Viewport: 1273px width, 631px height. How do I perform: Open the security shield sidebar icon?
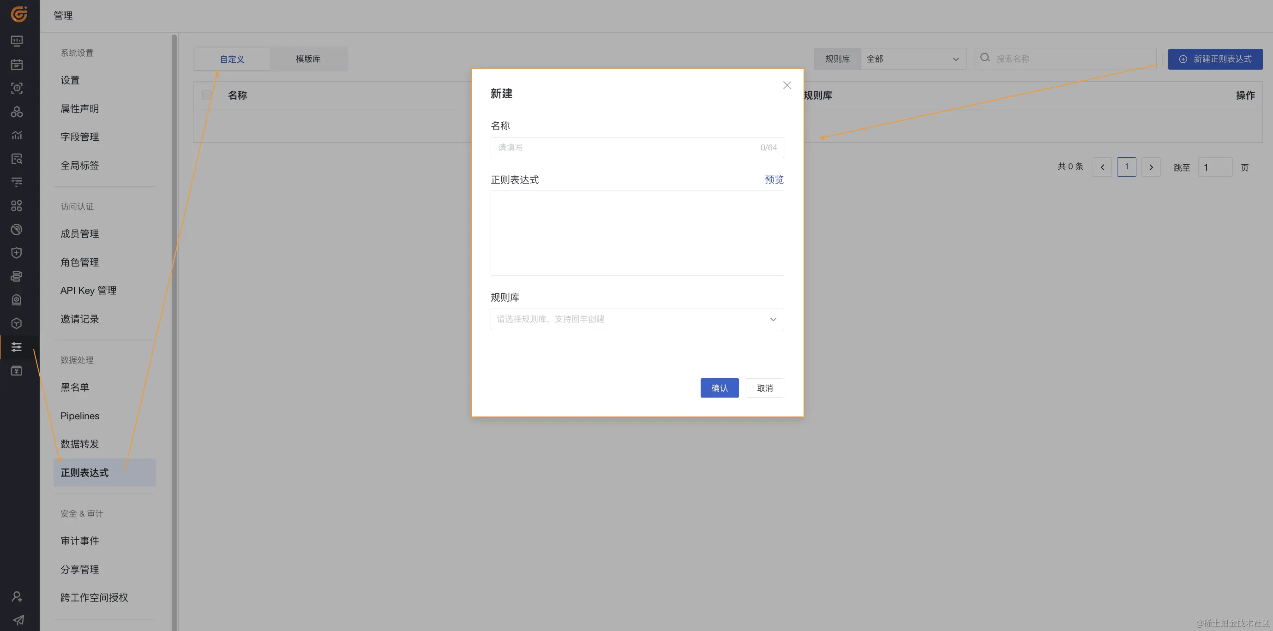pyautogui.click(x=17, y=253)
